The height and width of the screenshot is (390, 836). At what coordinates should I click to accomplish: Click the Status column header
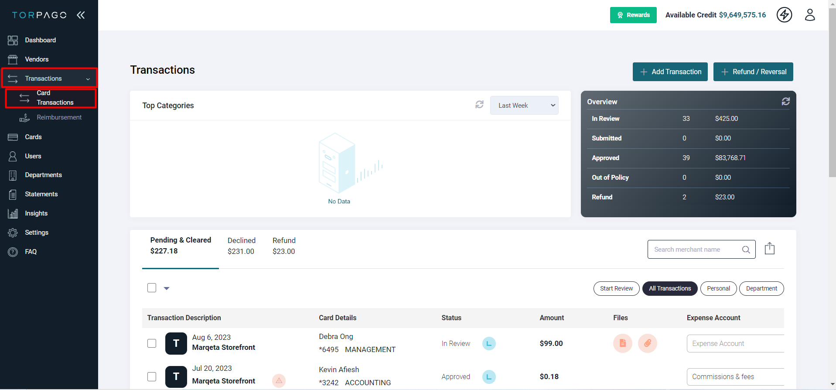[x=451, y=318]
